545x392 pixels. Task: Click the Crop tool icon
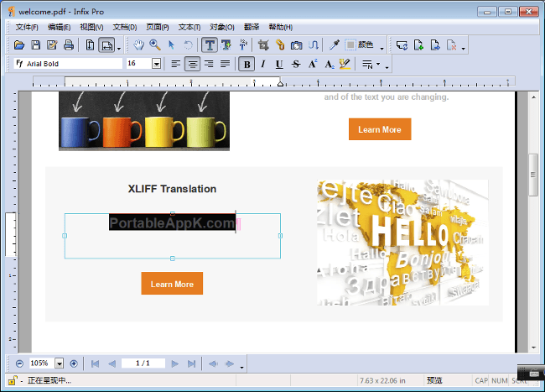pyautogui.click(x=264, y=44)
